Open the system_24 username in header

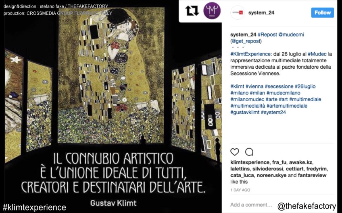click(261, 12)
